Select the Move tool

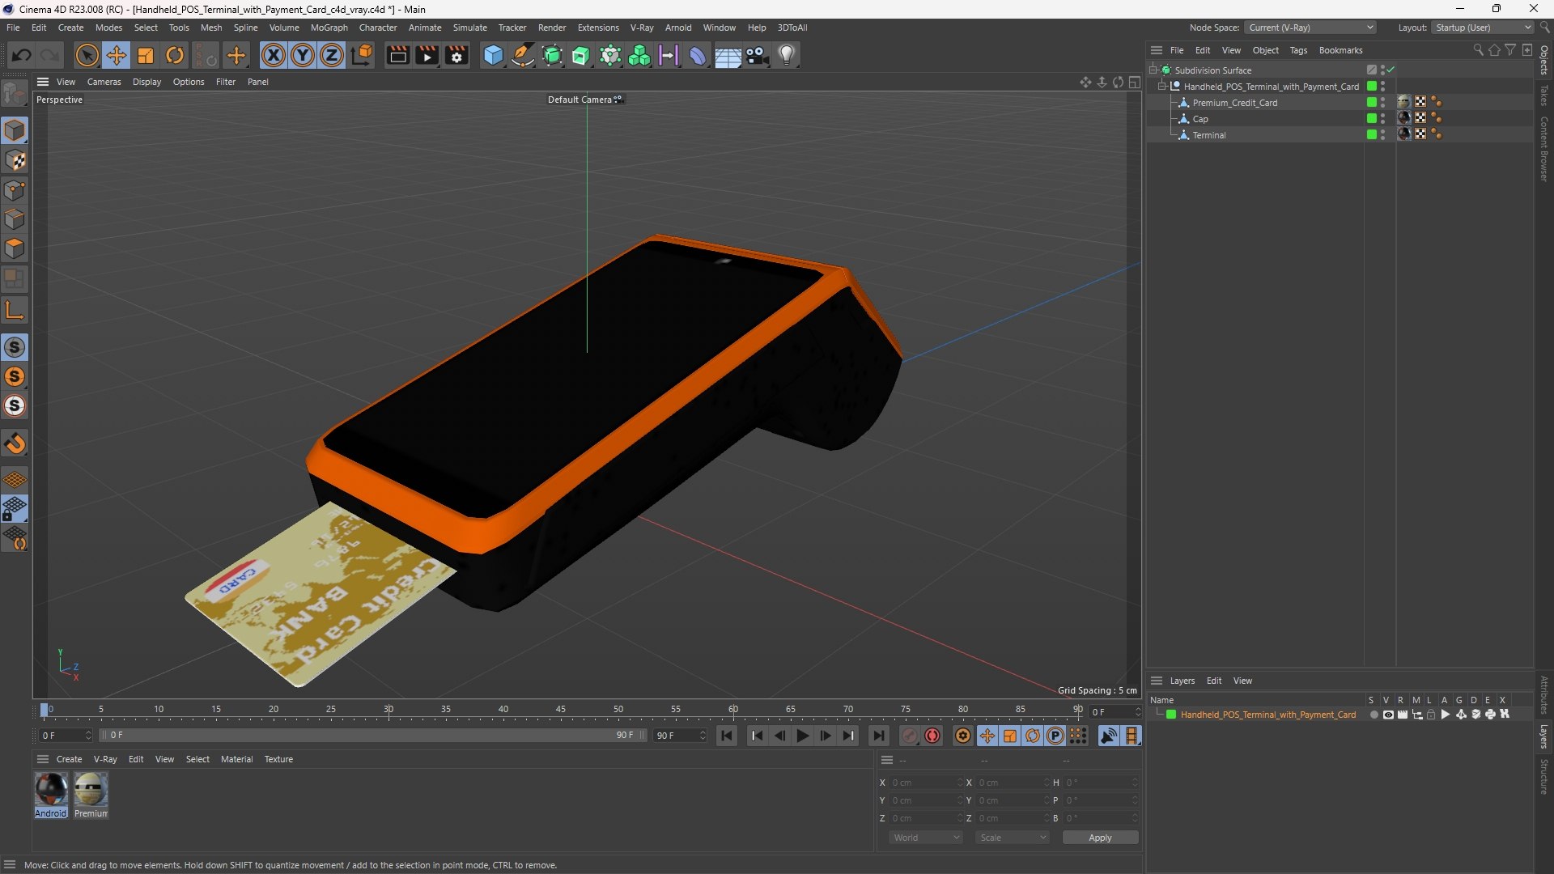pos(117,55)
